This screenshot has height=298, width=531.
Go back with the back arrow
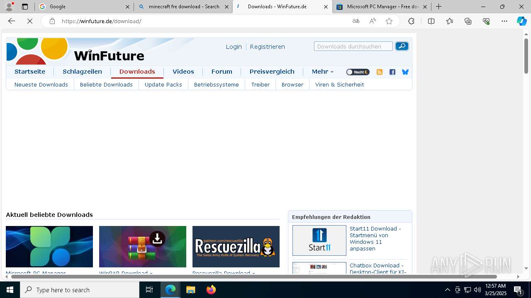(x=12, y=21)
